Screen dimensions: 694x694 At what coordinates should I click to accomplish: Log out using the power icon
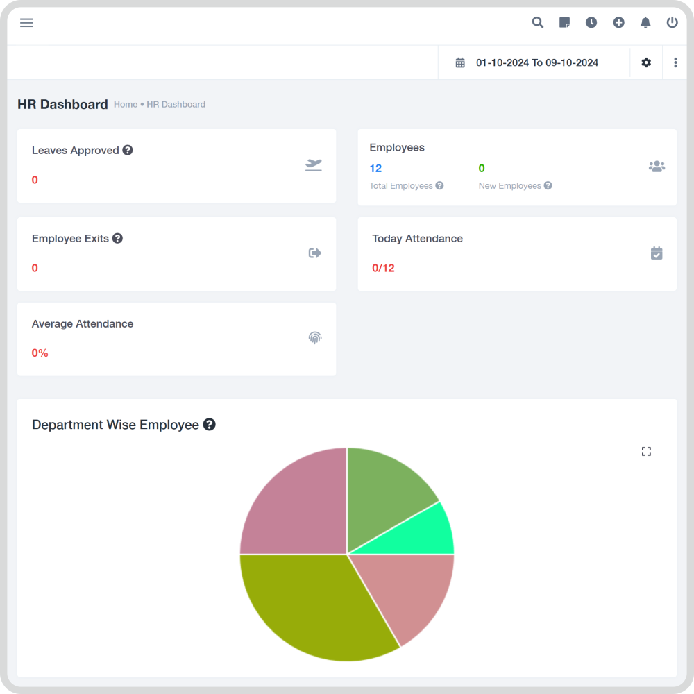(x=672, y=22)
